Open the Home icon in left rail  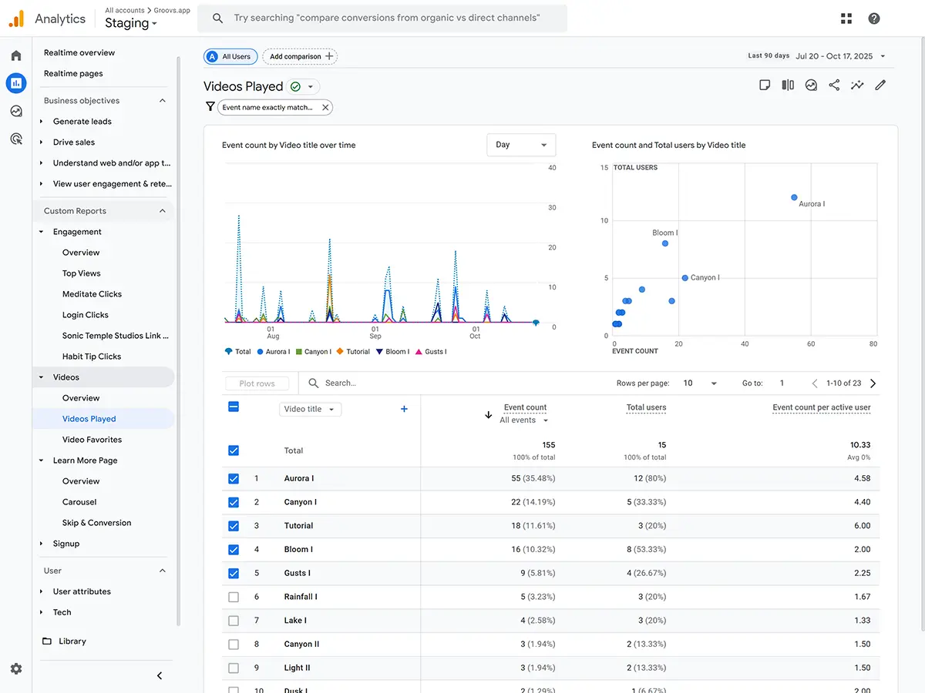[x=16, y=55]
